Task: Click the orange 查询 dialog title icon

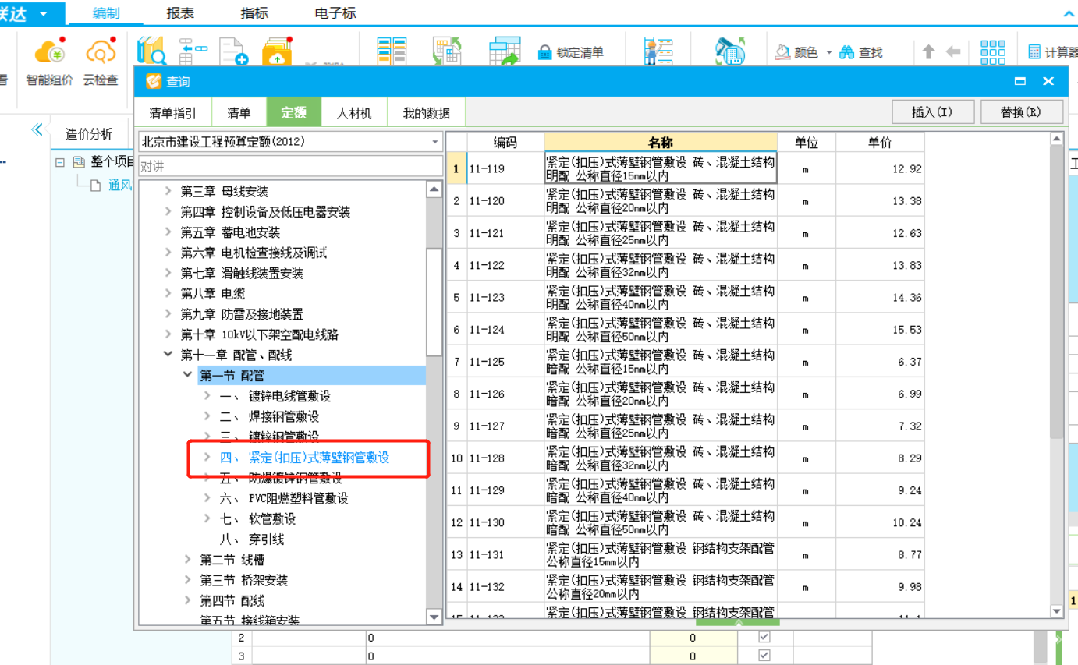Action: [x=154, y=81]
